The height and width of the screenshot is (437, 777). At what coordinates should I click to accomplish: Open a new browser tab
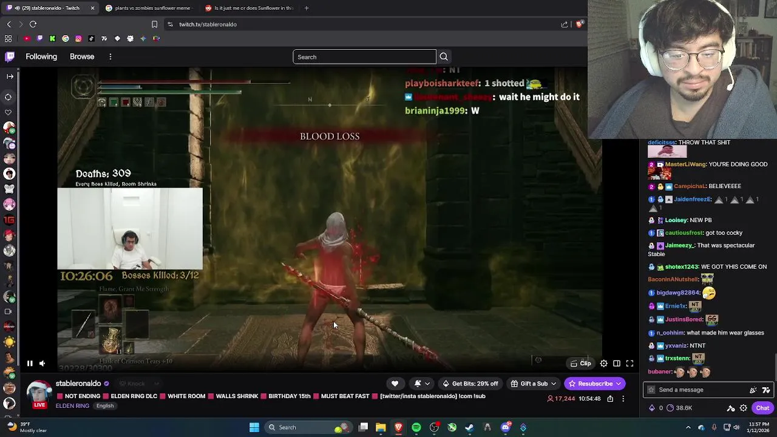(x=307, y=8)
